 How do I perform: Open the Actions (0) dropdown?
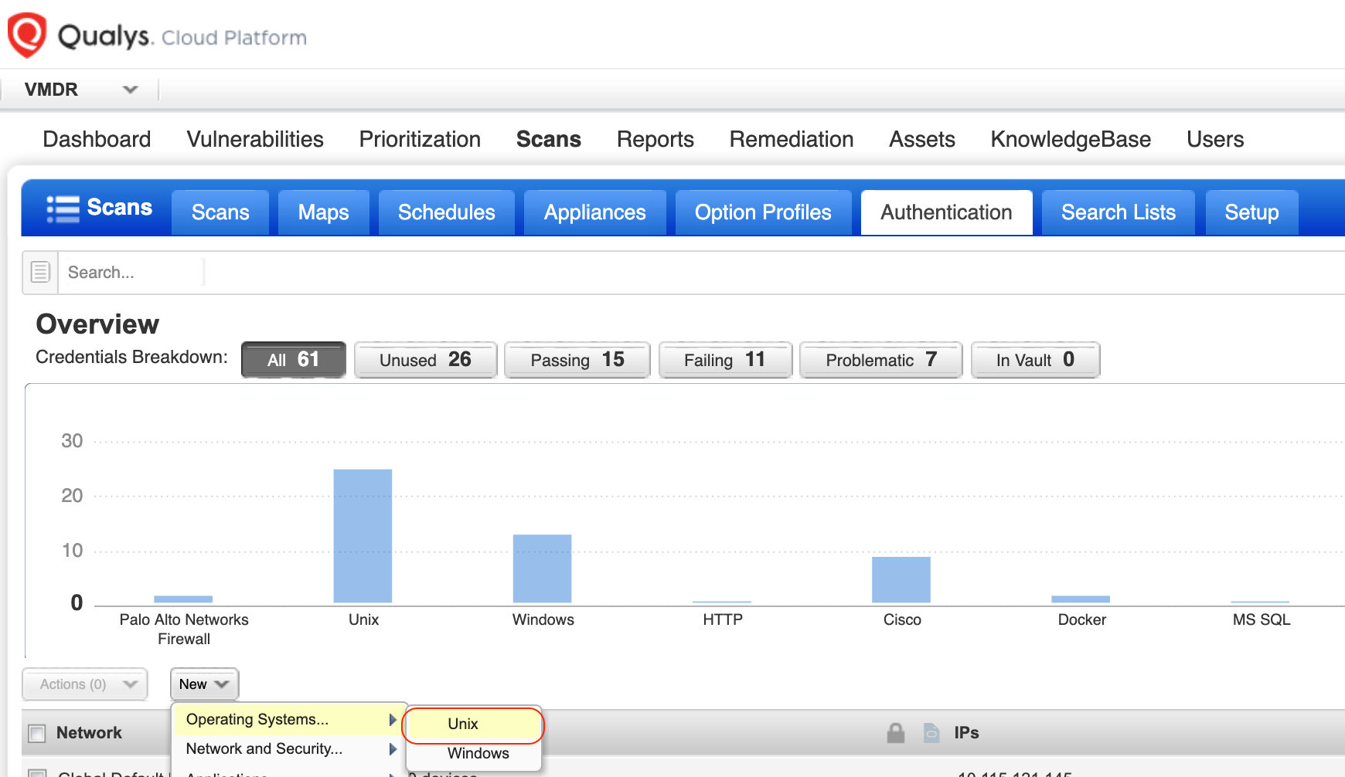tap(83, 684)
